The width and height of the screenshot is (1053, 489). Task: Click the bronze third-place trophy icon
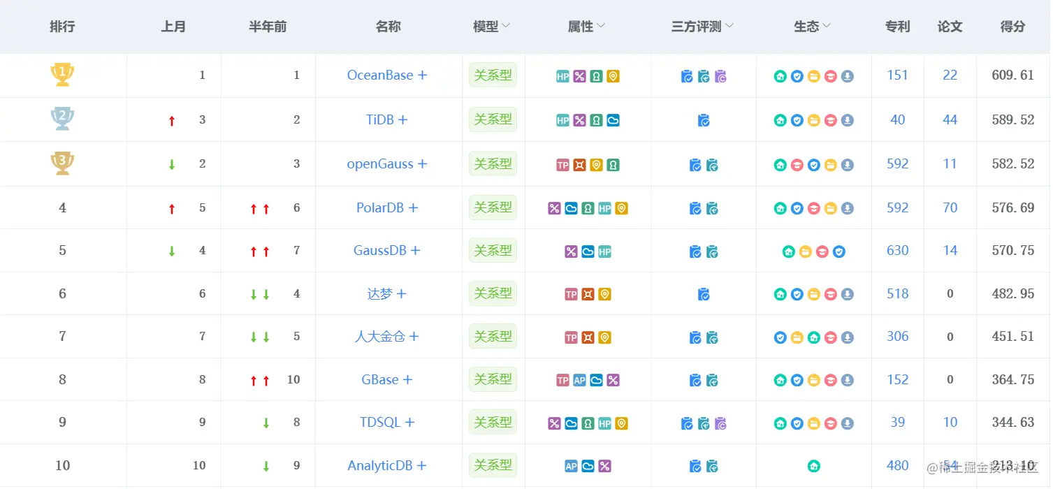62,163
